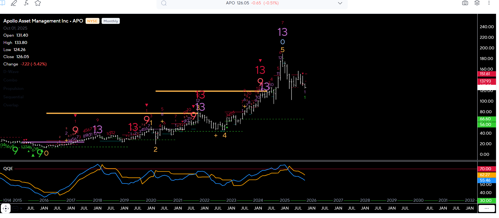
Task: Click the book icon at top left
Action: click(2, 3)
